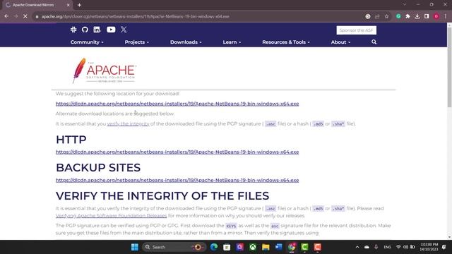Open Verifying Apache Software Foundation Releases link
This screenshot has height=254, width=452.
click(x=112, y=216)
